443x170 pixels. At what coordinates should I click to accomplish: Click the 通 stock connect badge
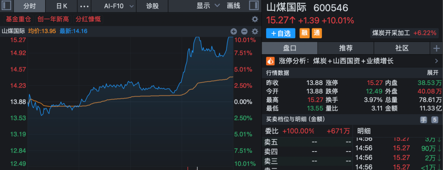click(x=317, y=33)
